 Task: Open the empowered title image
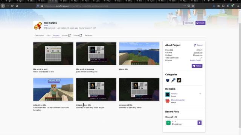point(139,89)
